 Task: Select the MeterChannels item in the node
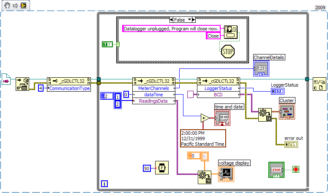(153, 88)
